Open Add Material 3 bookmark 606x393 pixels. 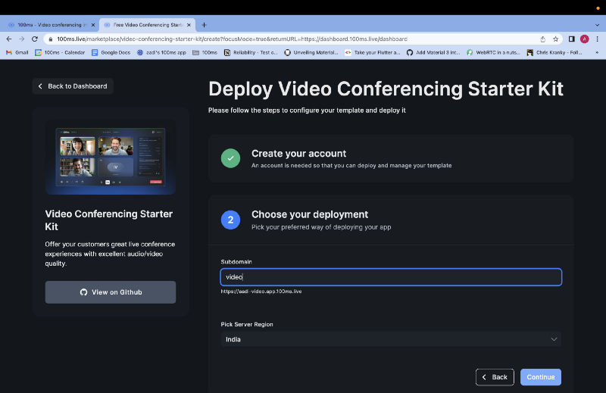433,52
